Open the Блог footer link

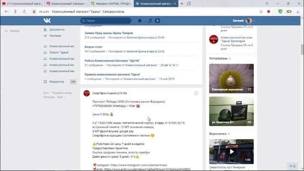click(46, 93)
